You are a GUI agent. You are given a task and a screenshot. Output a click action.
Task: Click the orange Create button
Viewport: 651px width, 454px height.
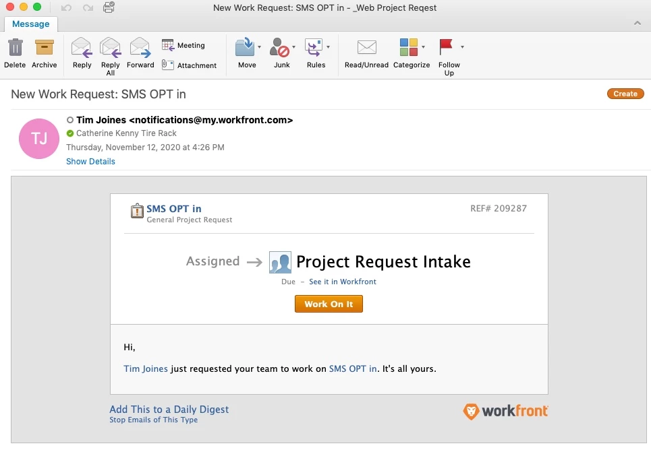tap(625, 94)
